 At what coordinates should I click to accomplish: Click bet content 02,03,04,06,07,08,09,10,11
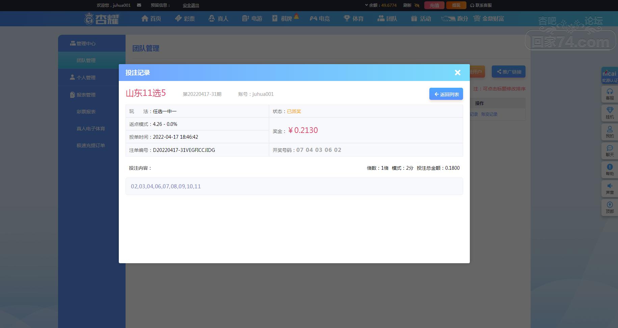(x=166, y=186)
